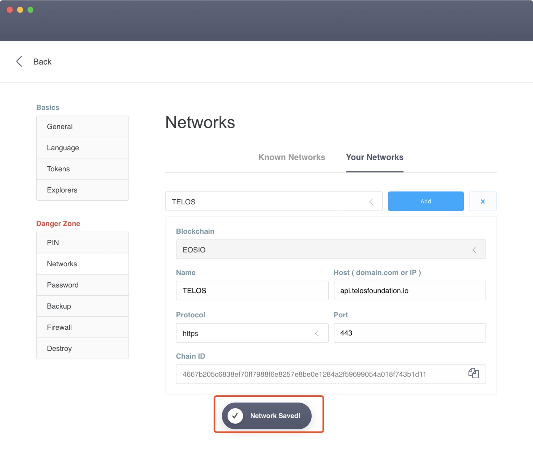533x450 pixels.
Task: Select Networks in the Danger Zone list
Action: [x=83, y=264]
